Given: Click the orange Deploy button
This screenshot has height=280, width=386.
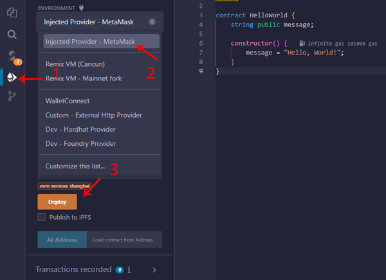Looking at the screenshot, I should point(57,202).
